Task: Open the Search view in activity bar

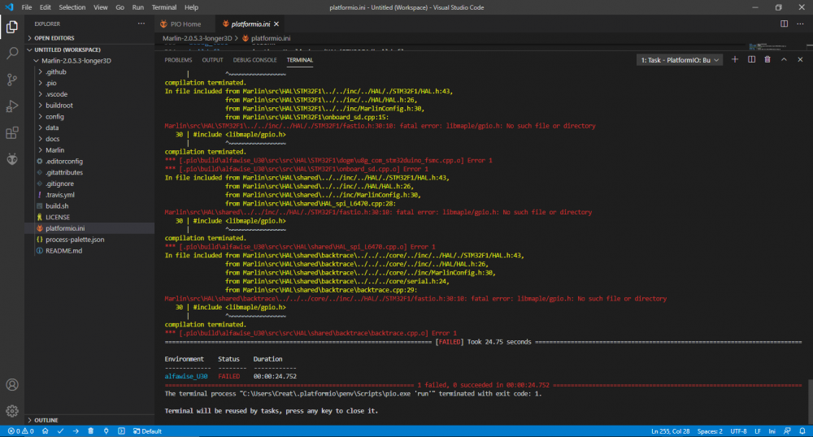Action: tap(12, 54)
